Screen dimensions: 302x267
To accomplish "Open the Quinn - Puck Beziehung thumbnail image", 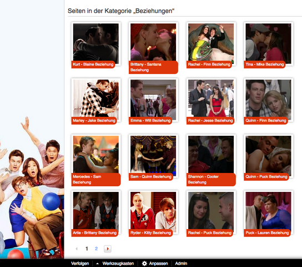I will 268,154.
